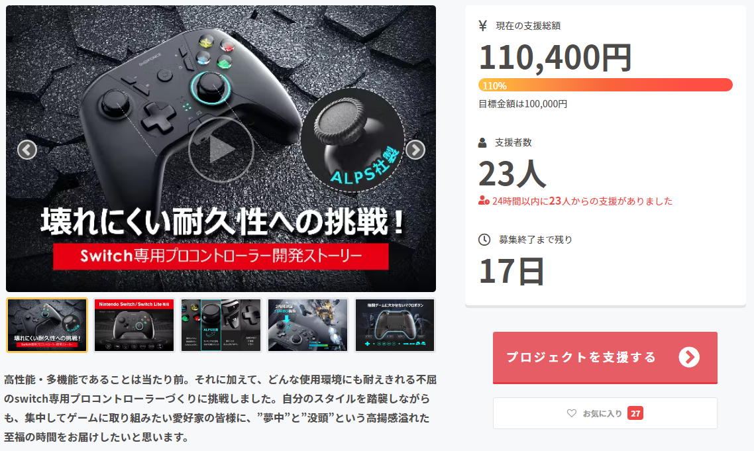Play the controller promo video
754x451 pixels.
pos(221,150)
